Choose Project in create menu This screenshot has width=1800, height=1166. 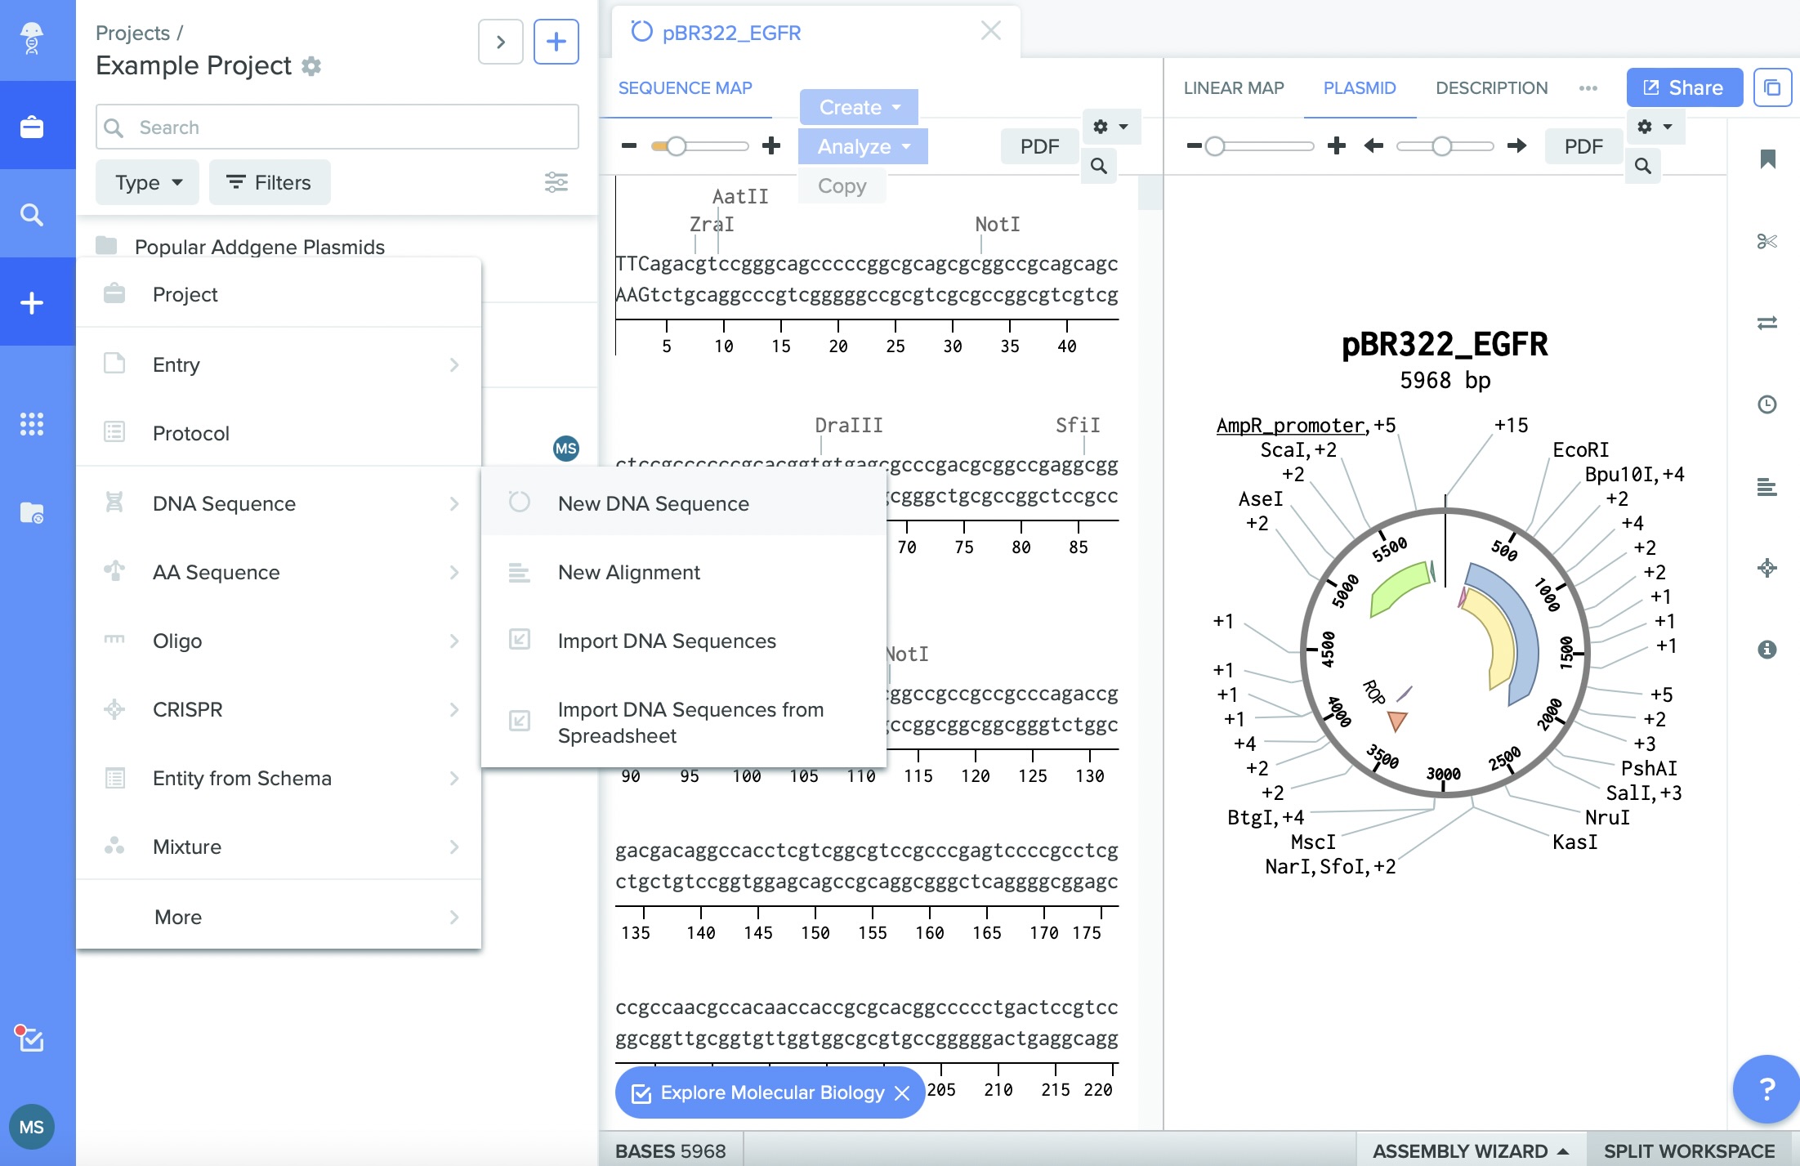(x=279, y=294)
